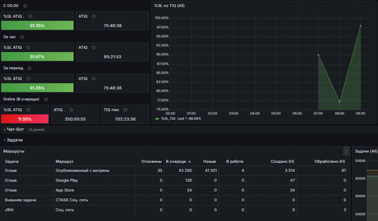Image resolution: width=378 pixels, height=221 pixels.
Task: Click info icon of 'За период' ATiQ panel
Action: point(94,79)
